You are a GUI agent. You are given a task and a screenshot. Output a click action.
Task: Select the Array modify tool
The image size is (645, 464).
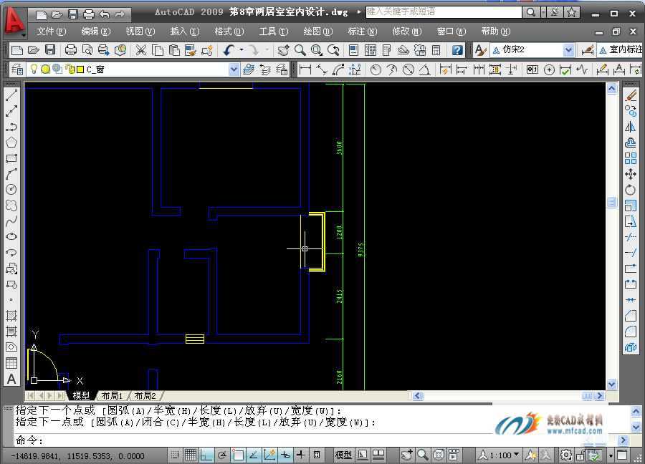click(631, 158)
